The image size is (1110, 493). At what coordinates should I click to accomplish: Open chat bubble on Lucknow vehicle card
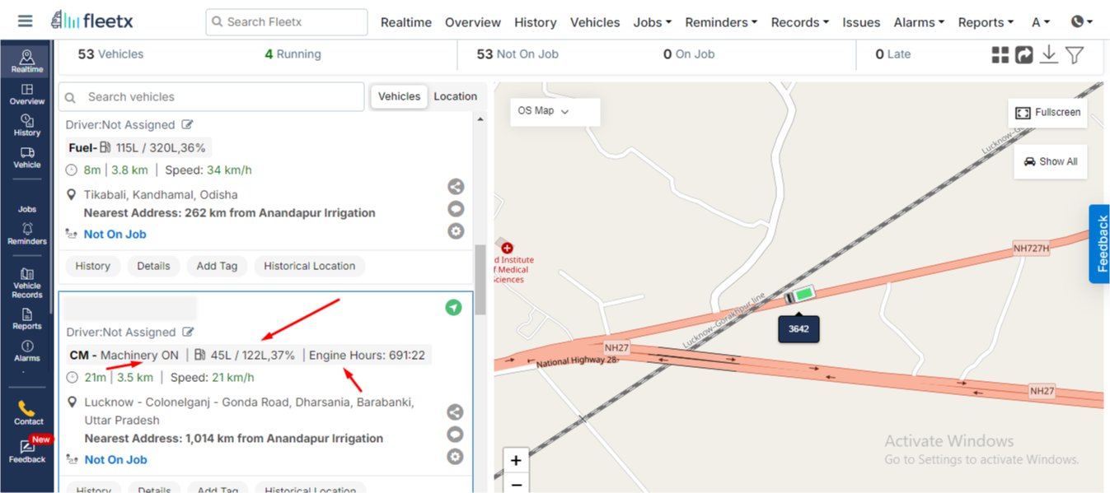tap(455, 435)
